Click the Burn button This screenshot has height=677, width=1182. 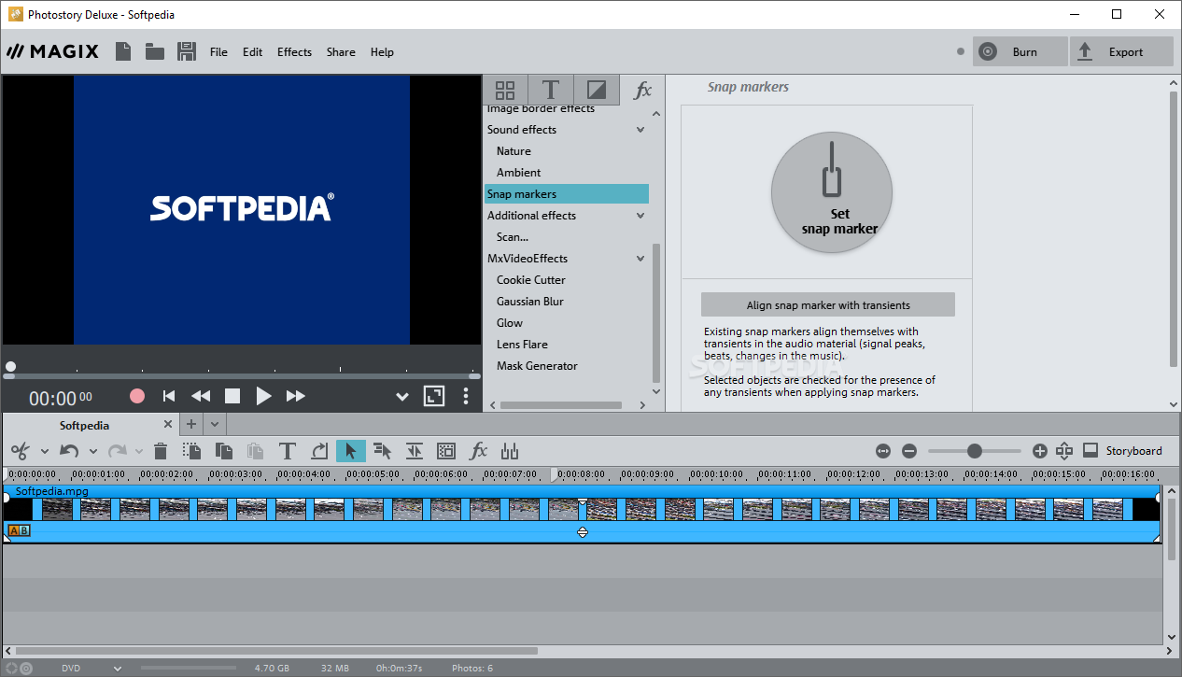(1020, 52)
